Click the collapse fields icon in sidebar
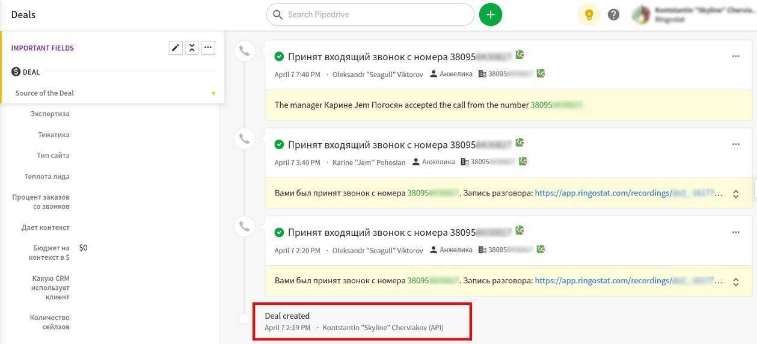 (192, 48)
